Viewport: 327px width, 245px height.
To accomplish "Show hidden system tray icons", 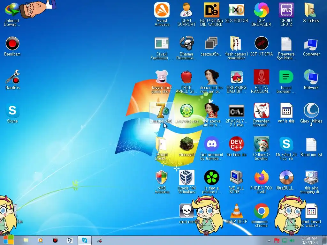I will click(269, 241).
